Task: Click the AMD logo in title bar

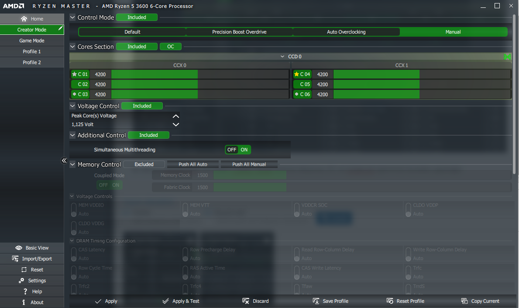Action: point(14,6)
